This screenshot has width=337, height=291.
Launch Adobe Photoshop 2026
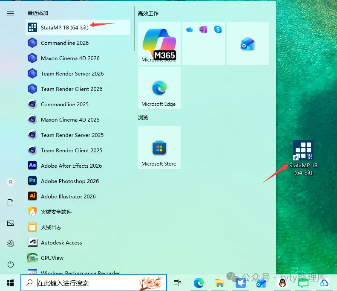[78, 181]
